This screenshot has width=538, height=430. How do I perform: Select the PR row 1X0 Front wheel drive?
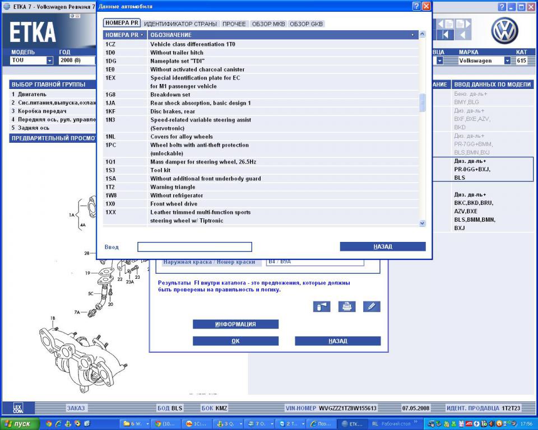pyautogui.click(x=261, y=204)
